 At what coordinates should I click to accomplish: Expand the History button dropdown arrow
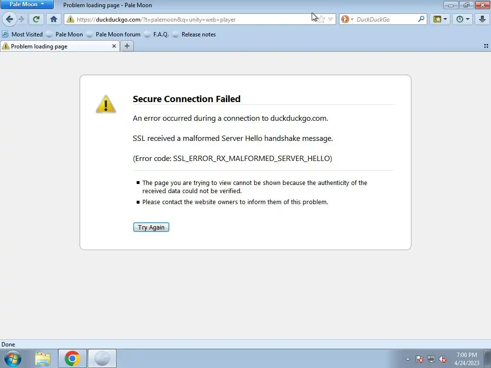468,19
